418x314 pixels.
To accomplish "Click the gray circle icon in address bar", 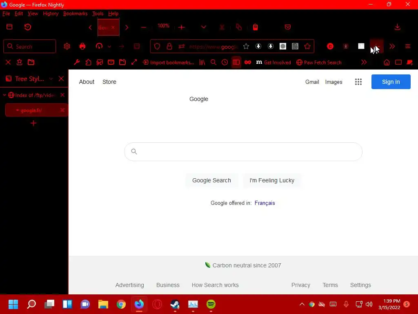I will tap(283, 46).
